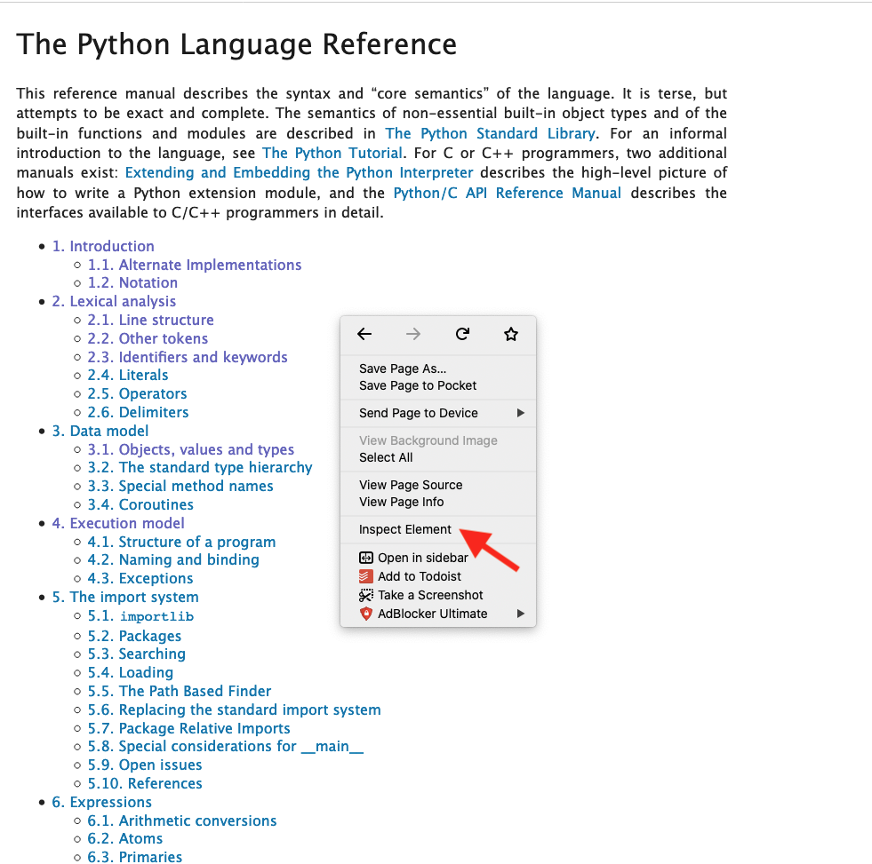This screenshot has width=872, height=864.
Task: Open 2.3. Identifiers and keywords
Action: pyautogui.click(x=188, y=357)
